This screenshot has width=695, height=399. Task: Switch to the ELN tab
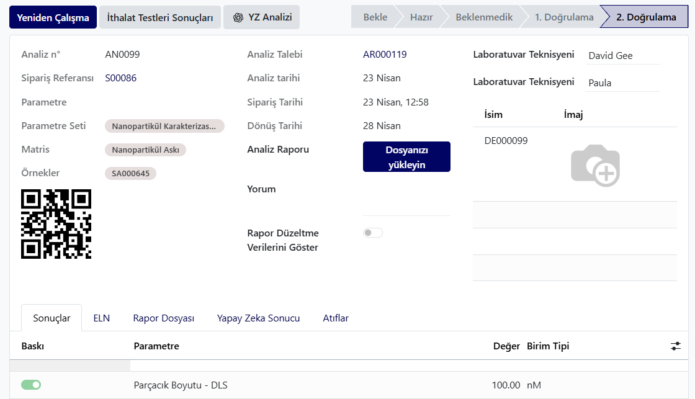tap(102, 318)
